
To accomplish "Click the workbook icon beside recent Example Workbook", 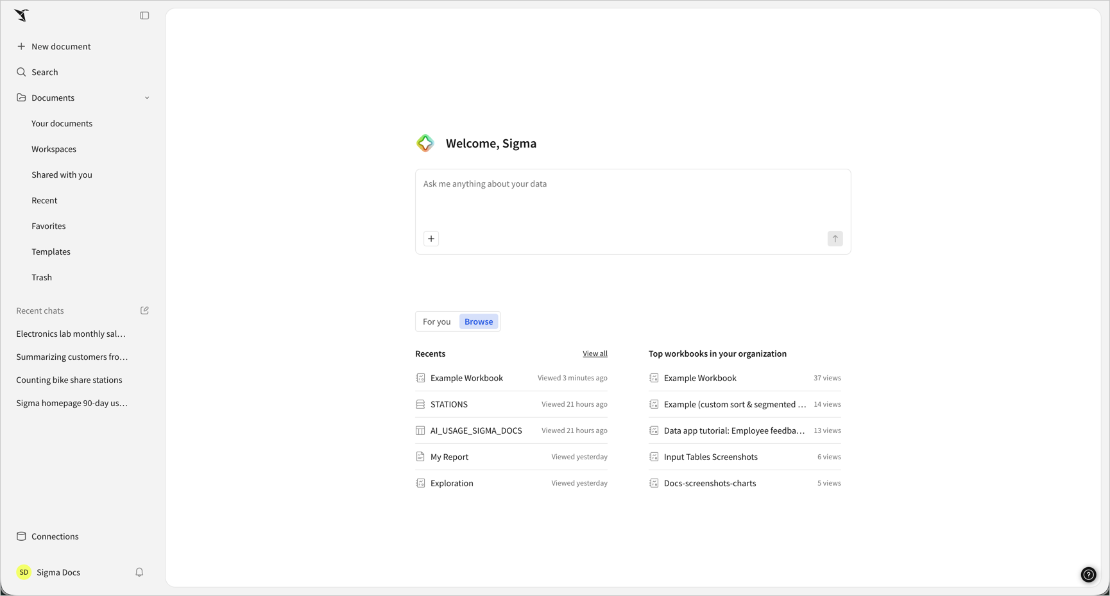I will [420, 378].
